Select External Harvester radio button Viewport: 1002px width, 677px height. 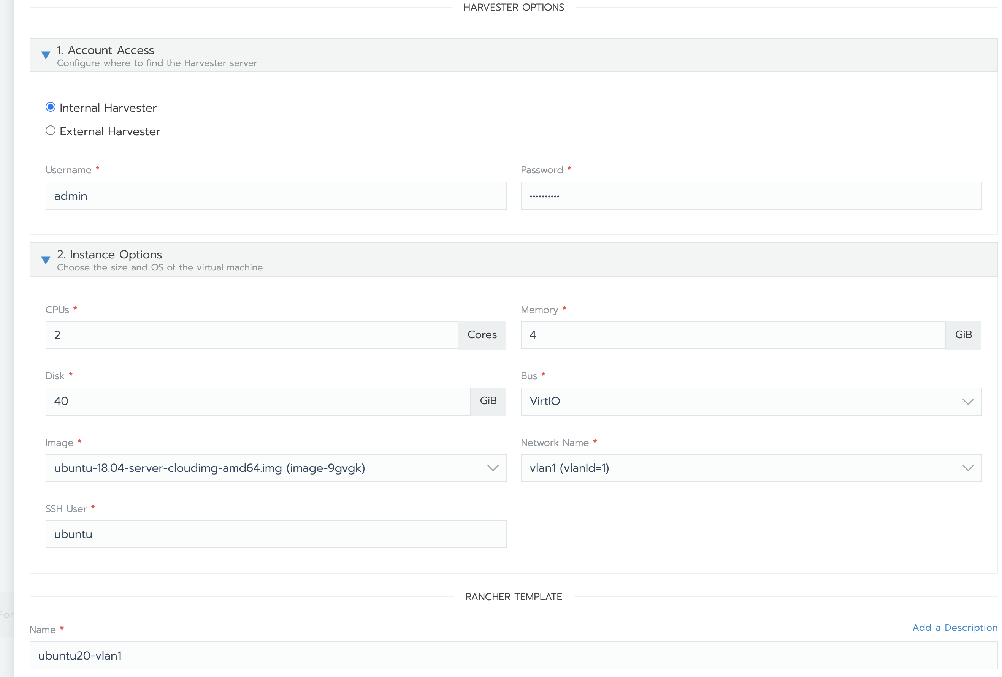tap(51, 131)
